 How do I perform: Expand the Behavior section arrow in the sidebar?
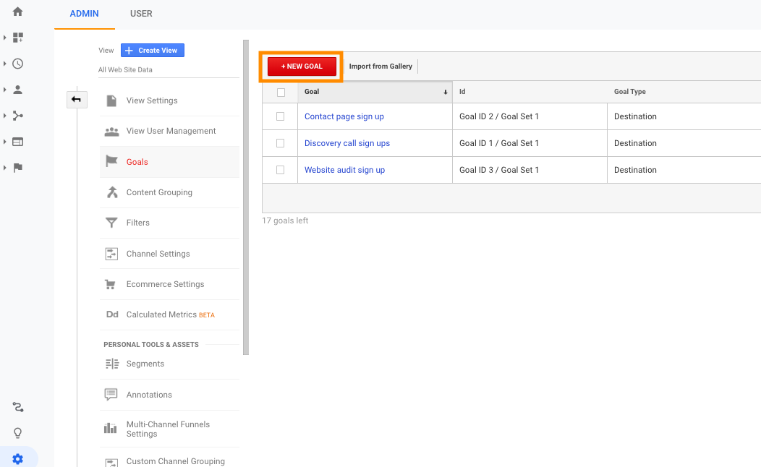[4, 142]
